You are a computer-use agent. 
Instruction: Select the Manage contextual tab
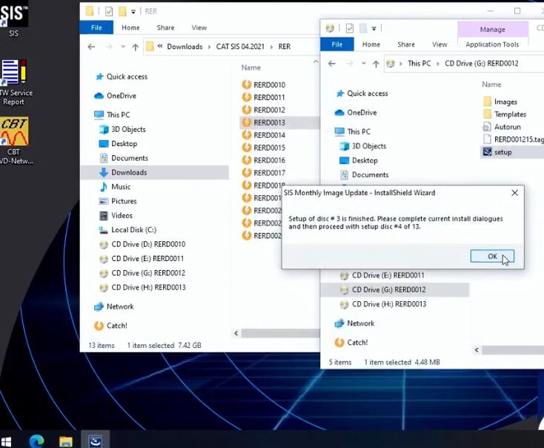(492, 30)
